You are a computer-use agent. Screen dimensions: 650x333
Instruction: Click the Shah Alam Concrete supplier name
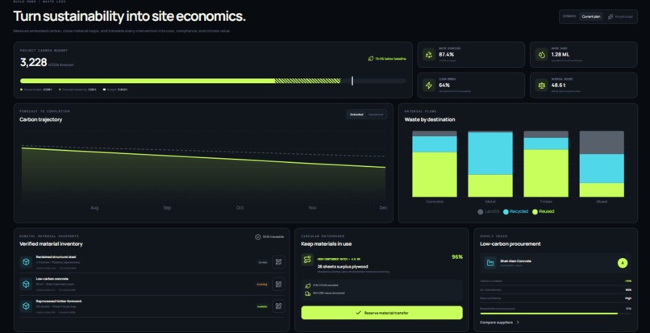[x=515, y=261]
